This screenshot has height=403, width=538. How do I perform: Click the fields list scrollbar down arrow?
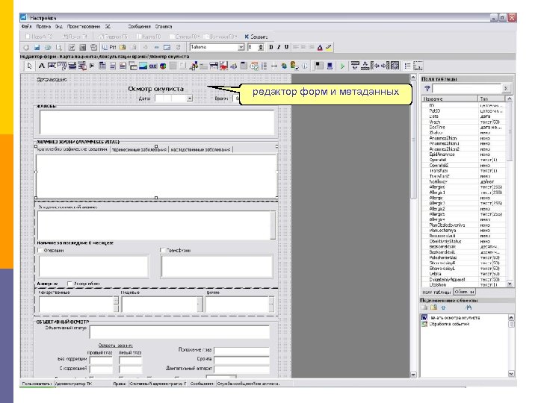510,284
